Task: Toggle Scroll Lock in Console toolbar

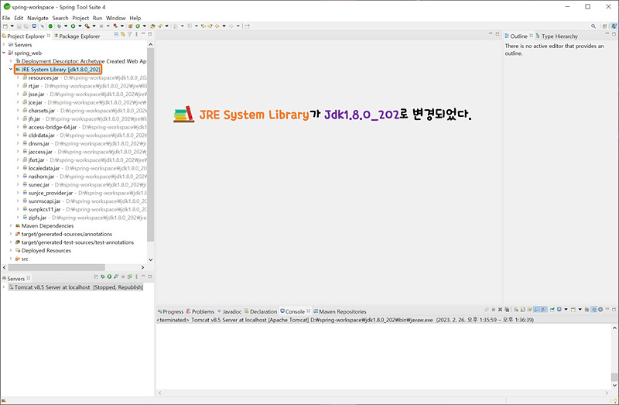Action: pos(523,310)
